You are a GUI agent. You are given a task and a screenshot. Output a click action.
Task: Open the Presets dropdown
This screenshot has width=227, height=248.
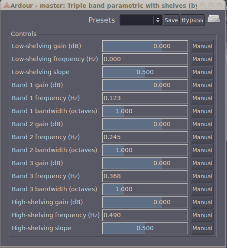141,20
